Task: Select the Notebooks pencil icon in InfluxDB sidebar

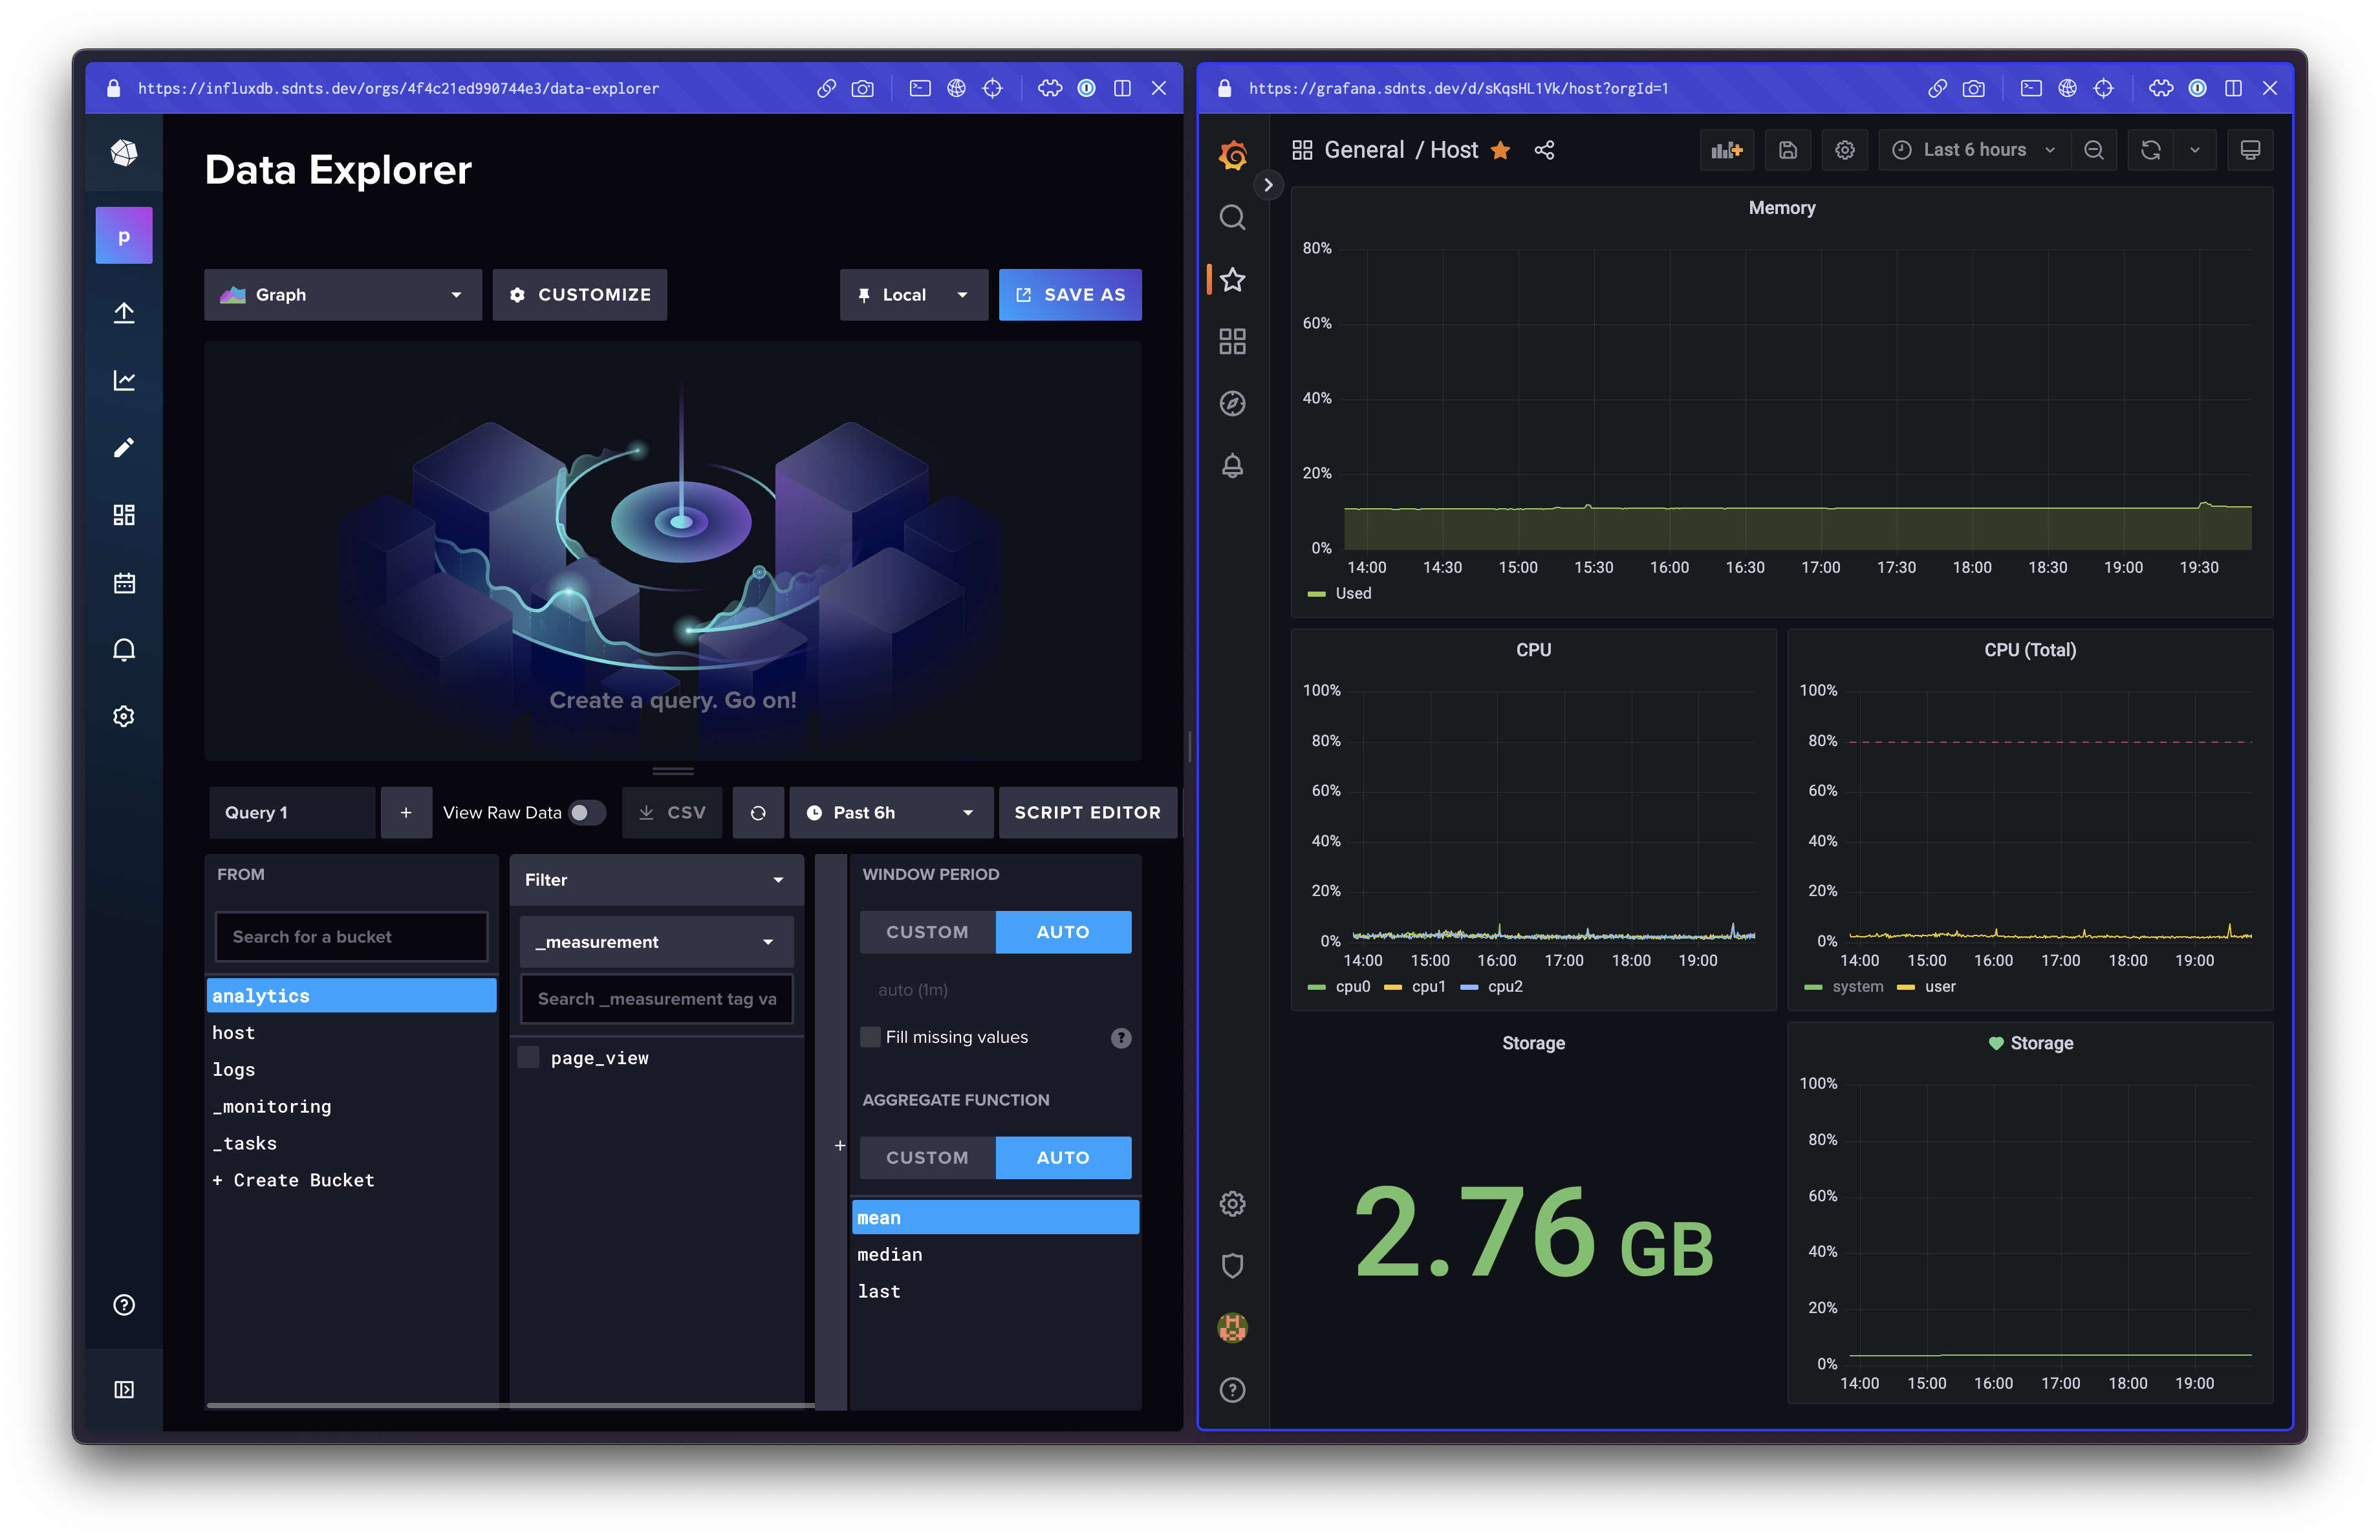Action: (124, 447)
